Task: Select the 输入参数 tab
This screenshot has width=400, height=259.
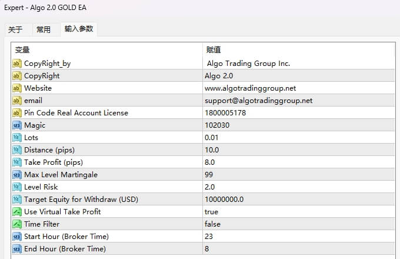Action: [79, 29]
